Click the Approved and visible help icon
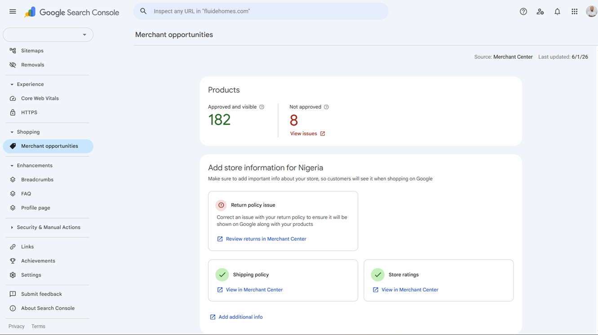Screen dimensions: 598x335 tap(261, 107)
